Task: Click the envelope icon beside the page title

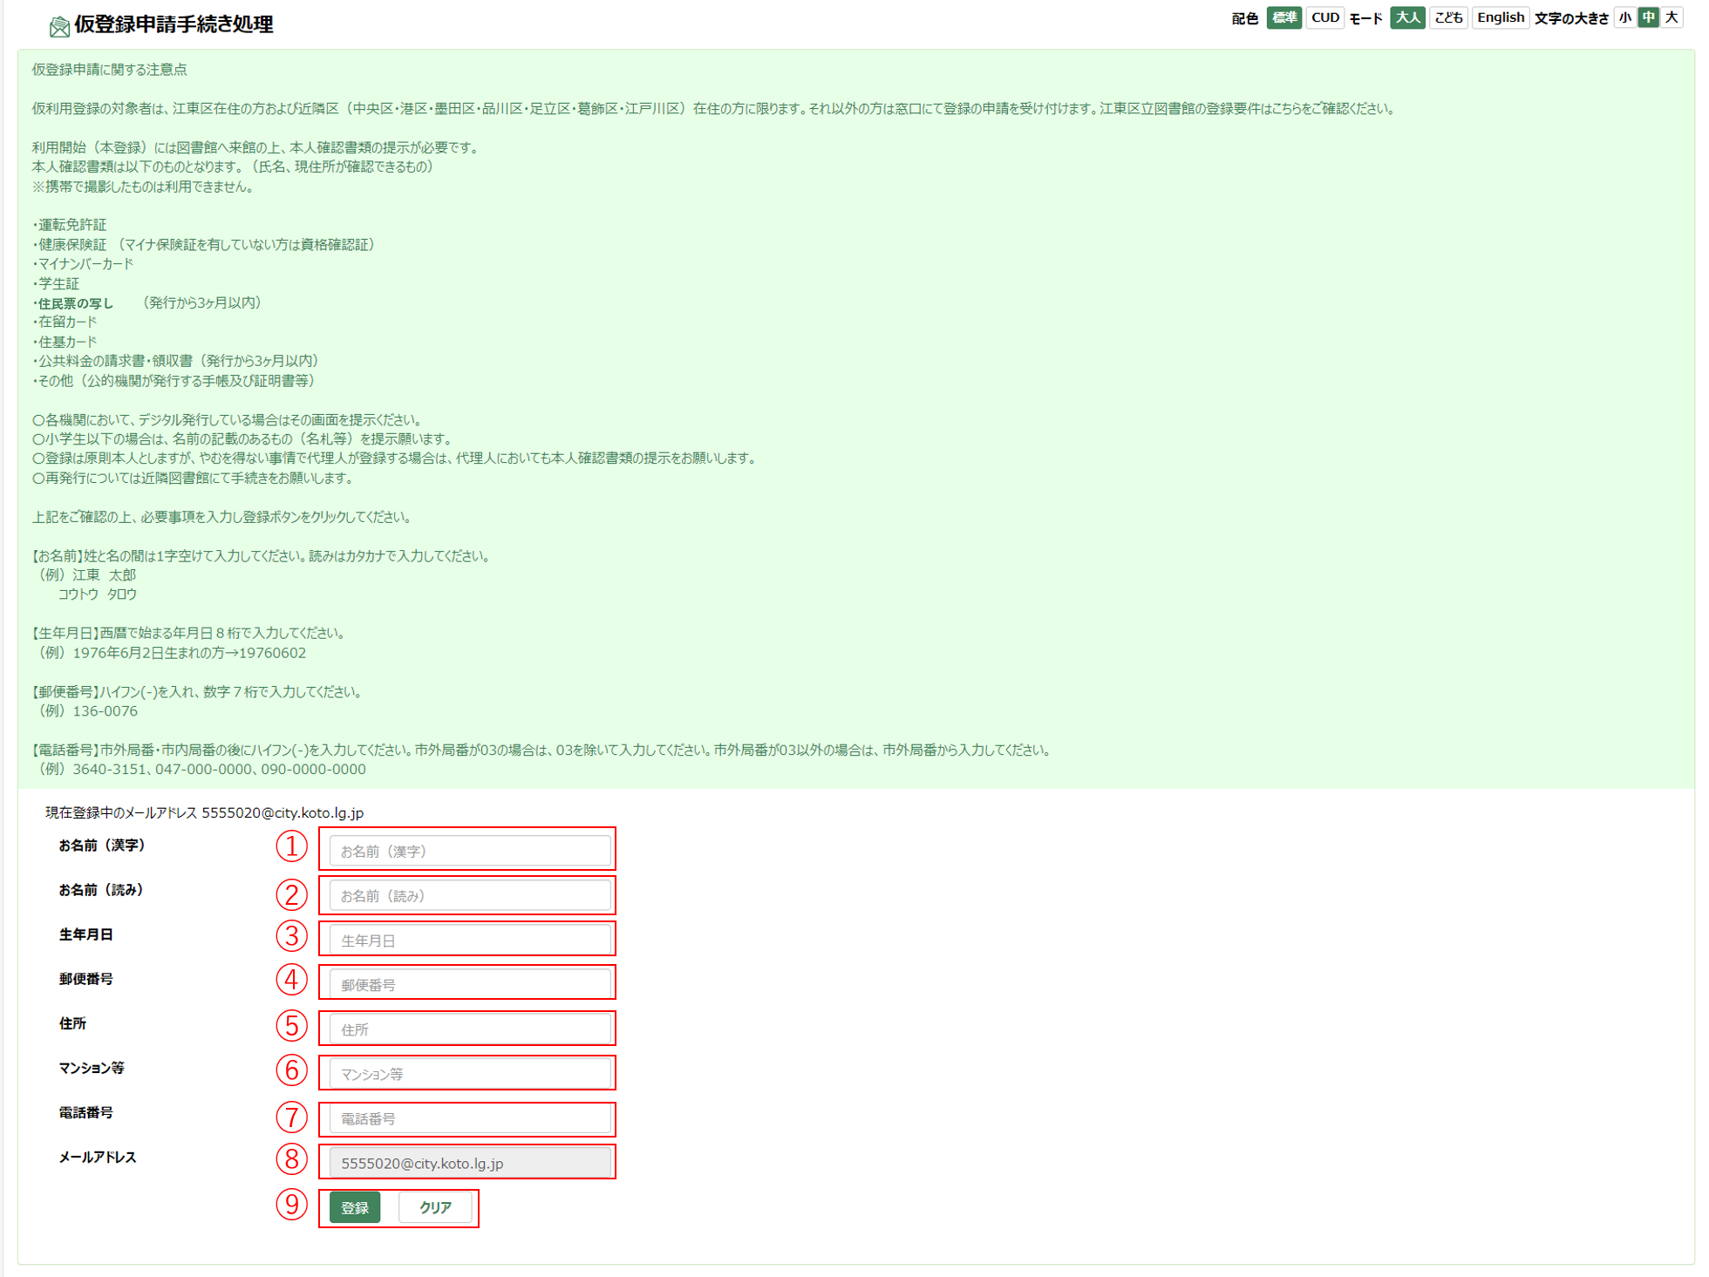Action: pyautogui.click(x=59, y=26)
